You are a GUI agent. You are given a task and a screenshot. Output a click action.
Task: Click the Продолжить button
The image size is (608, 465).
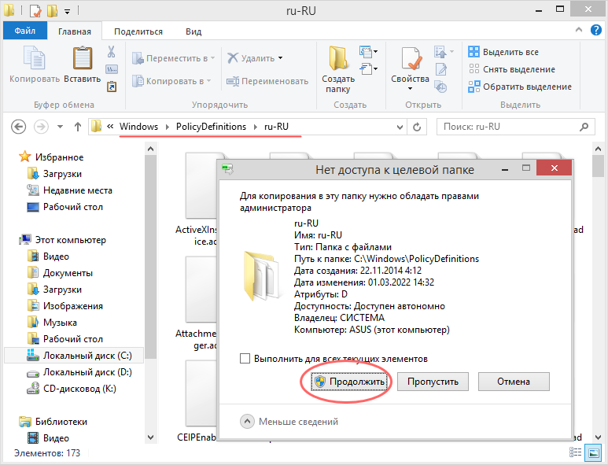click(x=349, y=382)
